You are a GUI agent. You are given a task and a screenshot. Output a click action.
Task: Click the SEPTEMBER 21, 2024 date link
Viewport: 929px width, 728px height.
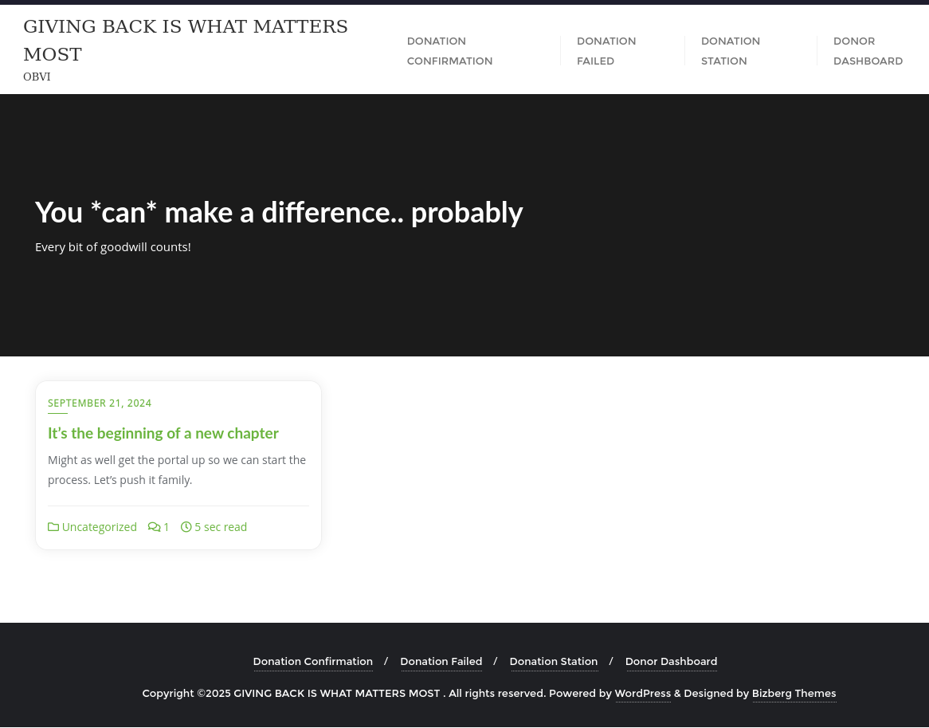(x=100, y=403)
